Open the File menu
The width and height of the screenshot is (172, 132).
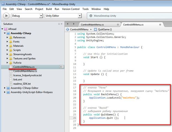pos(5,9)
